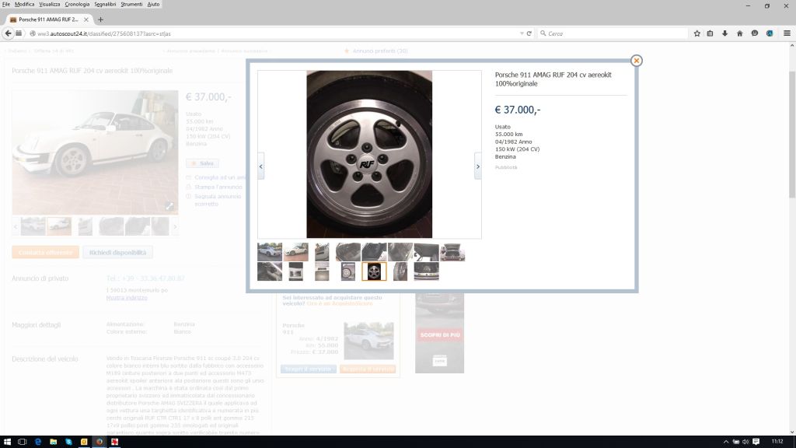Click the Contatta offerente button
This screenshot has width=796, height=448.
tap(46, 253)
